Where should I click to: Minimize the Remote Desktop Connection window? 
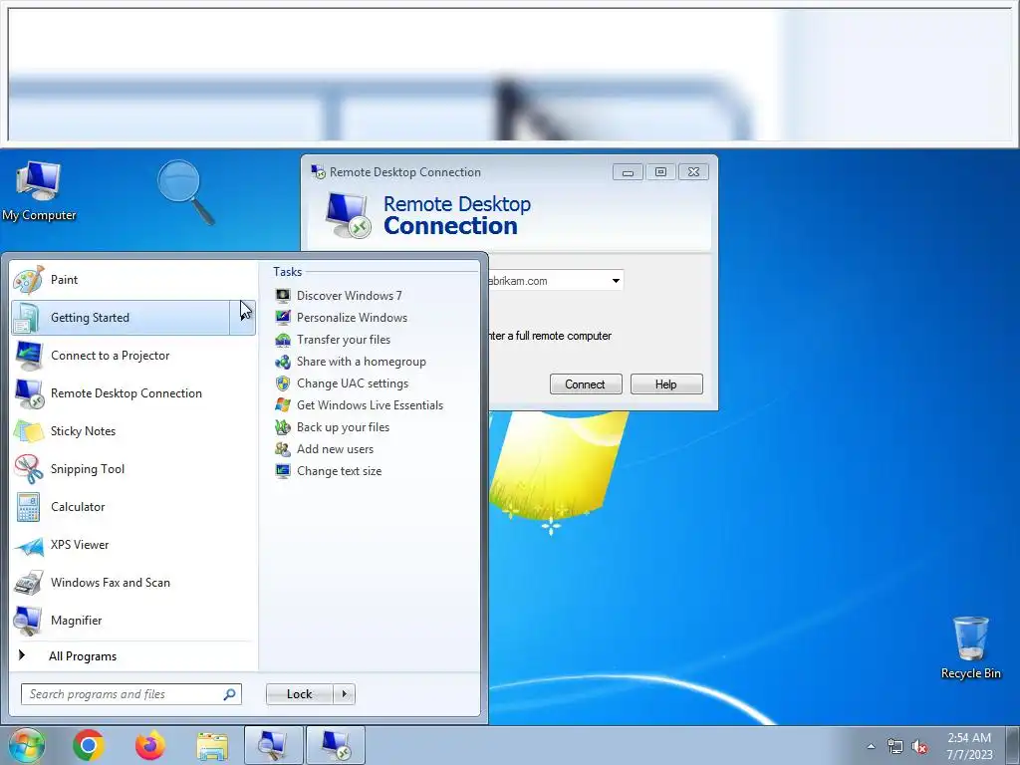[x=628, y=172]
